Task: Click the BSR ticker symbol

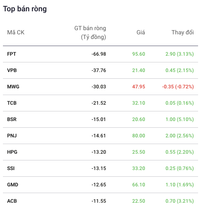Action: 12,119
